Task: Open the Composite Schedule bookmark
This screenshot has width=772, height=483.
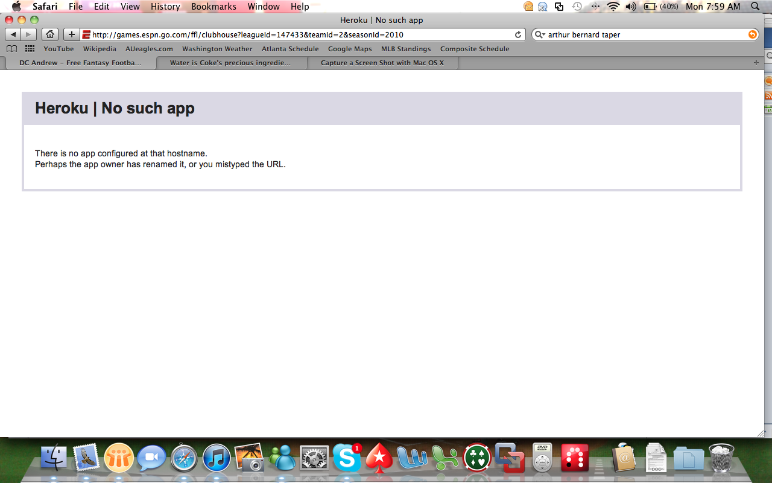Action: pyautogui.click(x=475, y=49)
